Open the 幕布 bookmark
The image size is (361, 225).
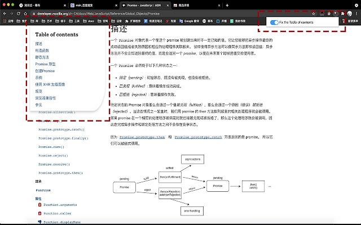point(208,21)
